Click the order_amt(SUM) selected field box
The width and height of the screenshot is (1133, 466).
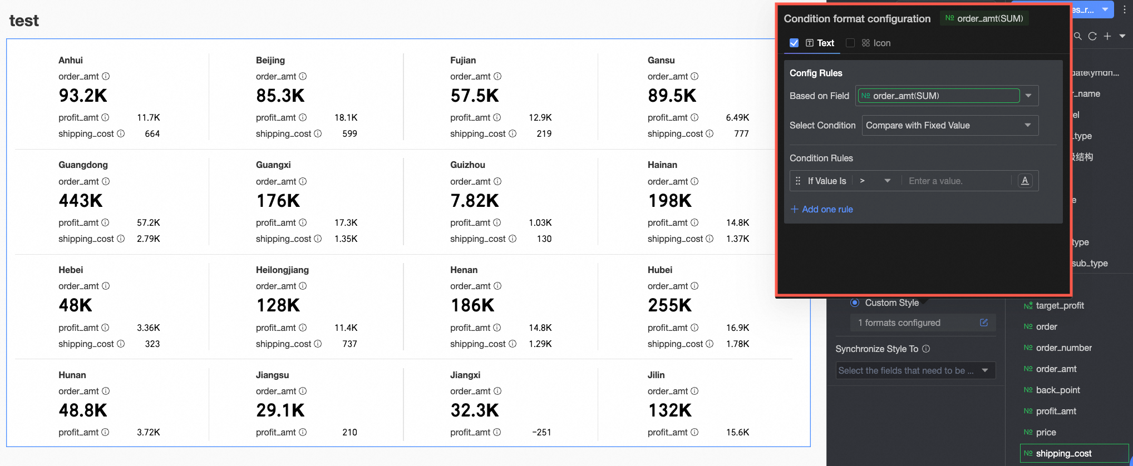point(939,96)
